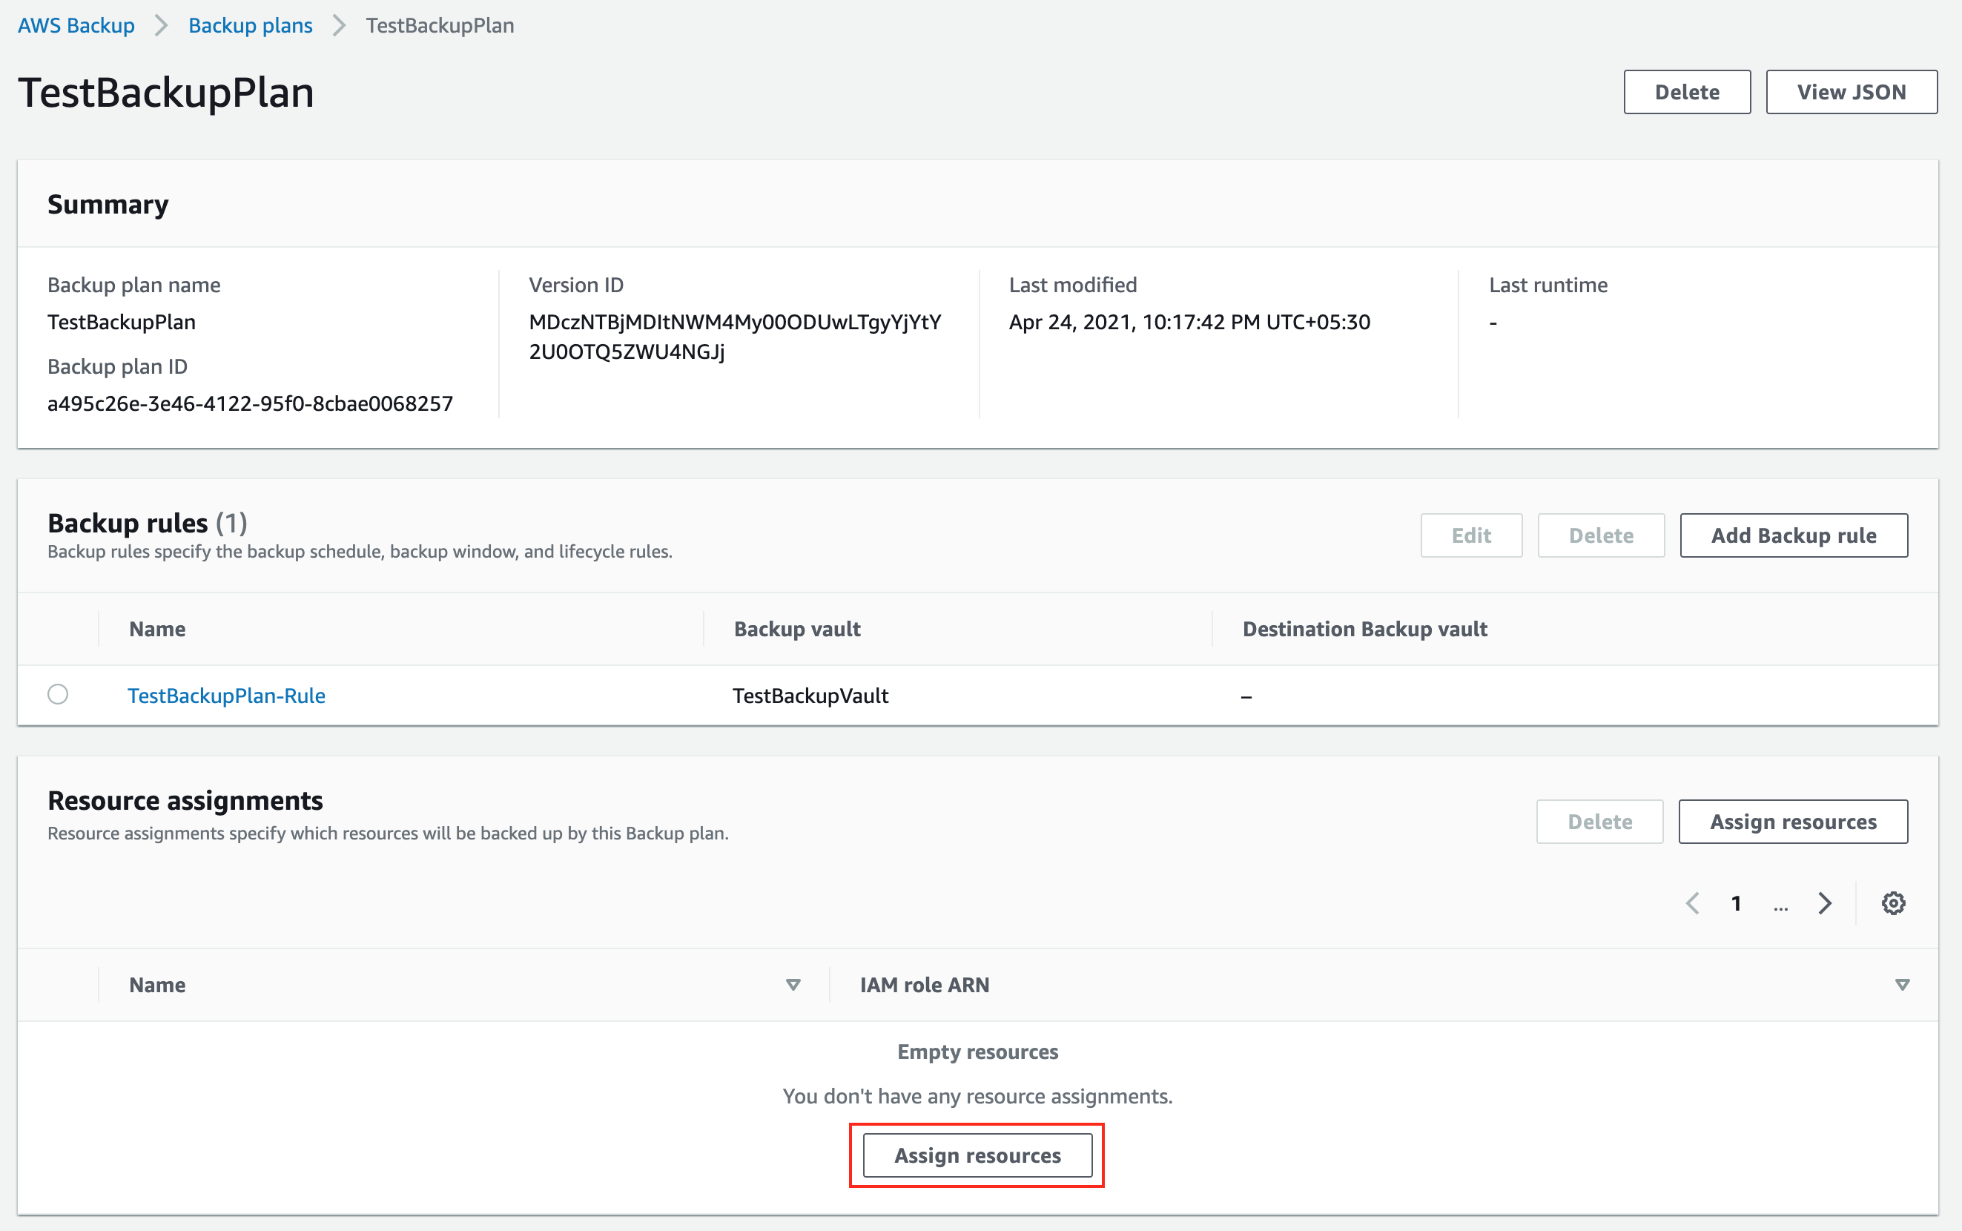
Task: Click the Name column header in Backup rules
Action: click(157, 629)
